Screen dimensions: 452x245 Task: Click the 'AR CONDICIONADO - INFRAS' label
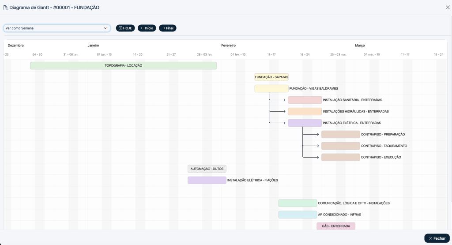coord(339,215)
